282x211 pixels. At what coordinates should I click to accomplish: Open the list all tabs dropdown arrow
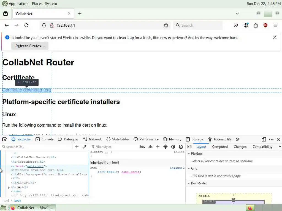click(237, 13)
